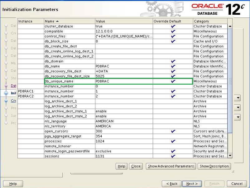Proceed with the Next button
Image resolution: width=250 pixels, height=188 pixels.
(192, 184)
